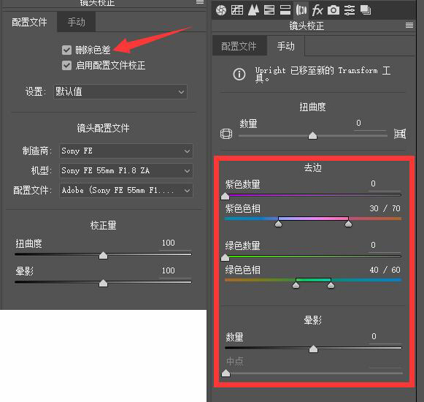Click the 紫色数量 slider handle
This screenshot has width=424, height=402.
[225, 196]
